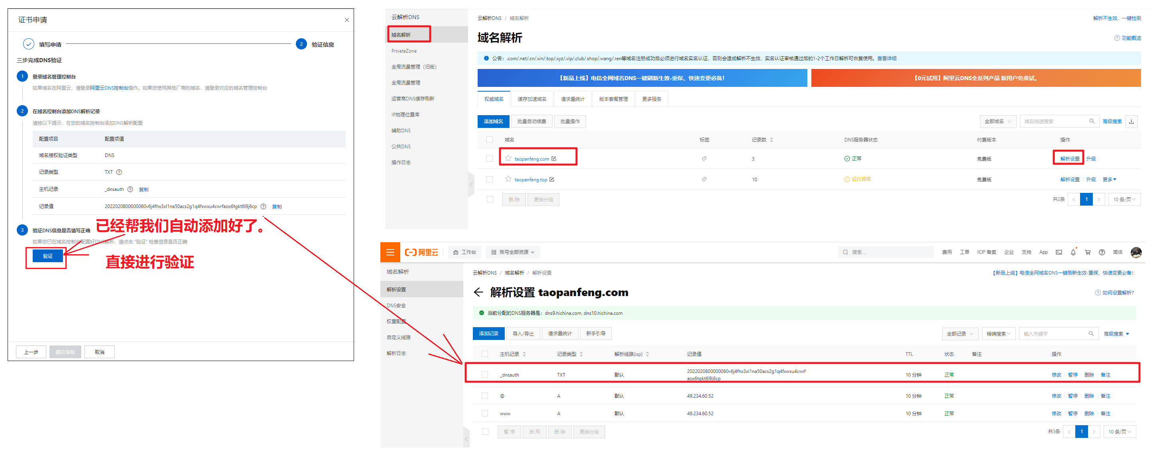Image resolution: width=1161 pixels, height=475 pixels.
Task: Open the 全部记录 filter dropdown
Action: 960,334
